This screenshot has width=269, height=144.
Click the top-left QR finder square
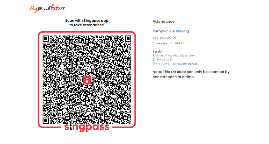pyautogui.click(x=46, y=39)
